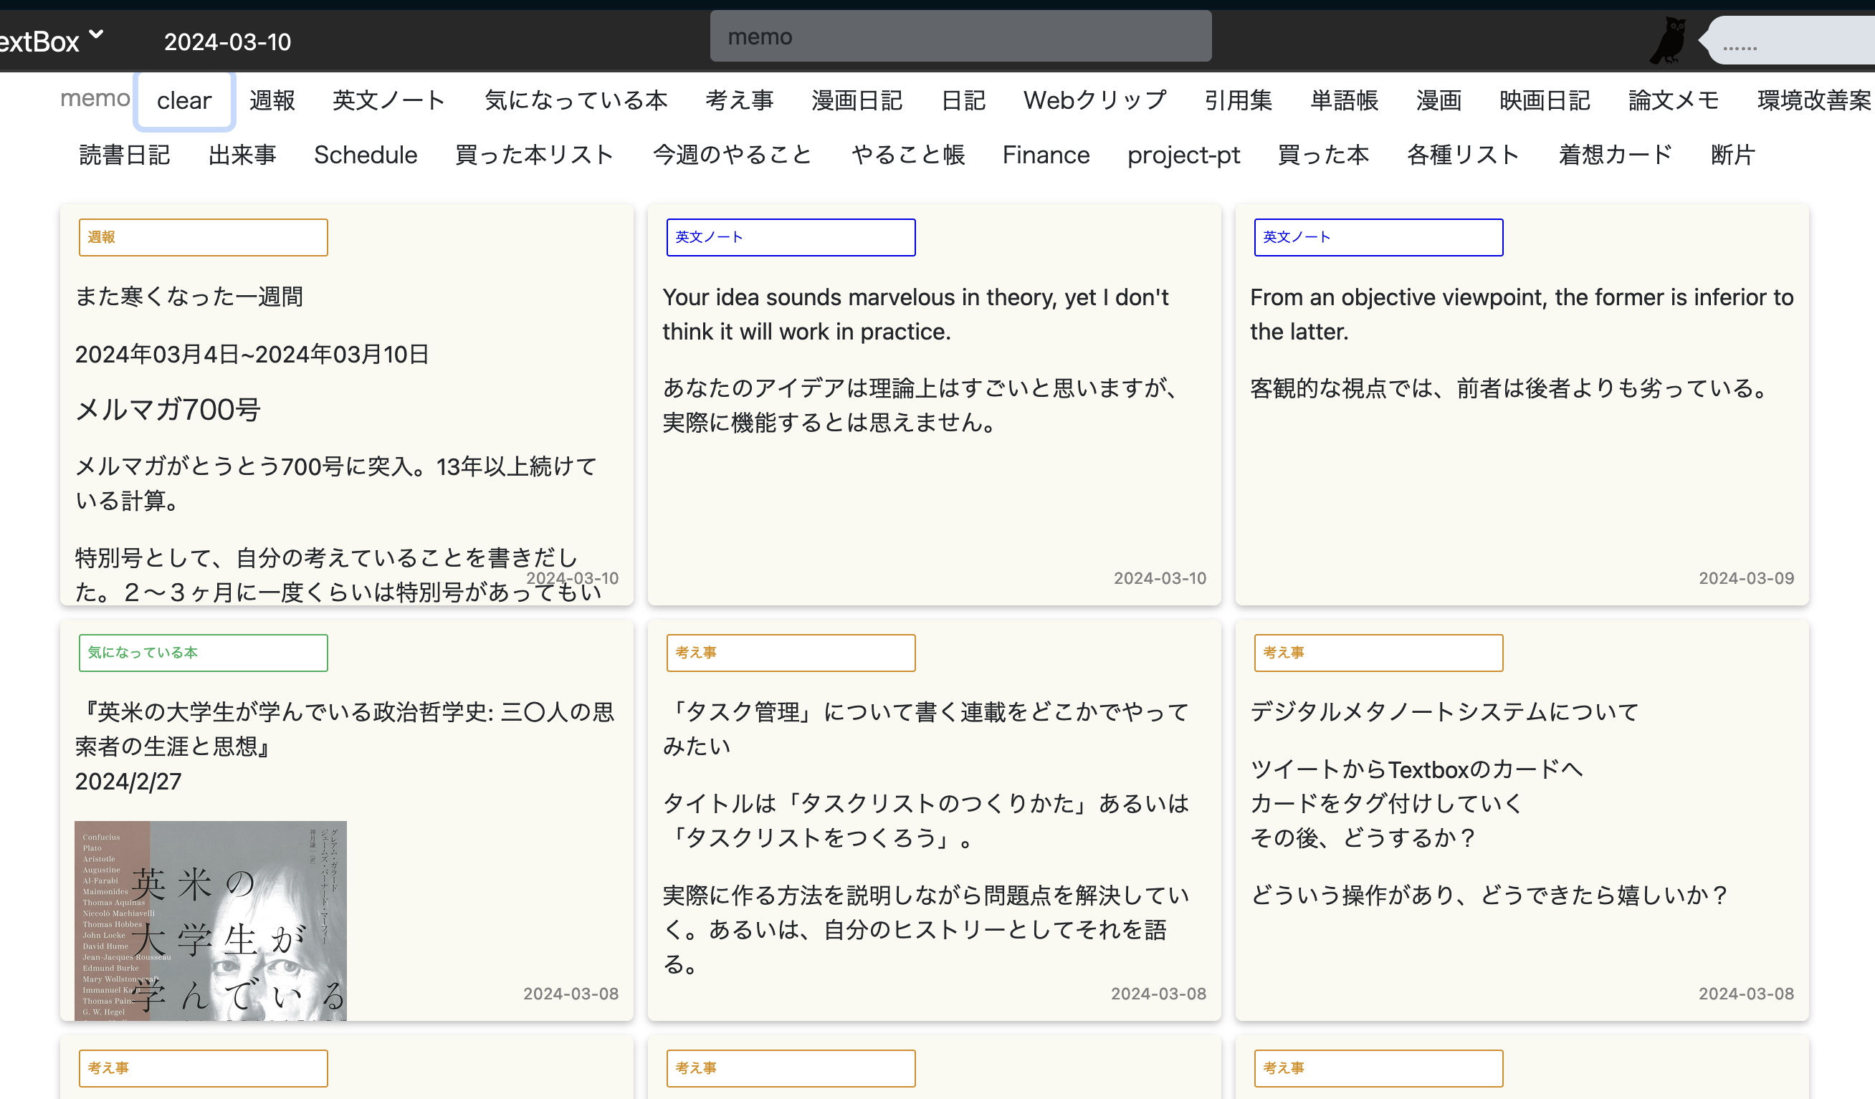Image resolution: width=1875 pixels, height=1099 pixels.
Task: Expand the dropdown next to TextBox title
Action: (x=97, y=34)
